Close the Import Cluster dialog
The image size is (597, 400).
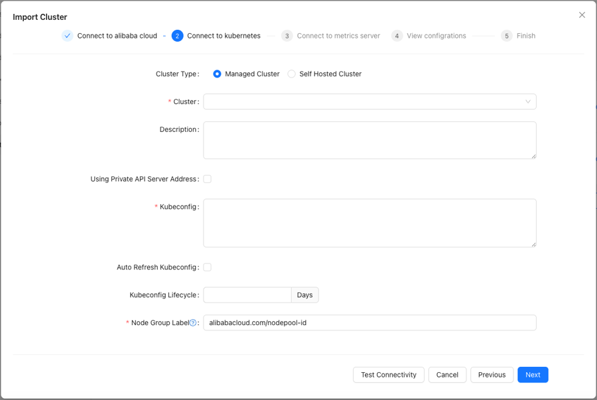pos(582,15)
